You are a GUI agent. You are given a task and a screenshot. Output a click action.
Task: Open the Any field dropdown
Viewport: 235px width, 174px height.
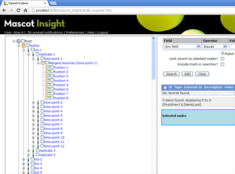point(182,46)
